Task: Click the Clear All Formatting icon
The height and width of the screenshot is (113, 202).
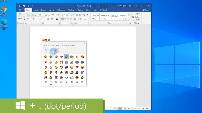Action: point(58,15)
